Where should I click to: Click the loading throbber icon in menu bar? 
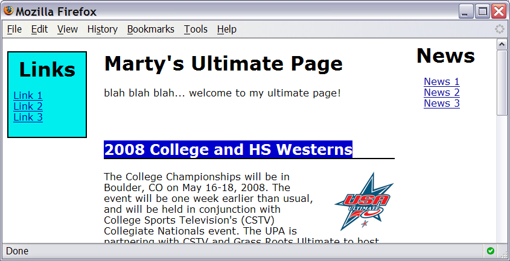pyautogui.click(x=500, y=29)
